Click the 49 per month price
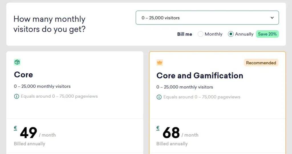Viewport: 292px width, 154px height. click(x=29, y=133)
